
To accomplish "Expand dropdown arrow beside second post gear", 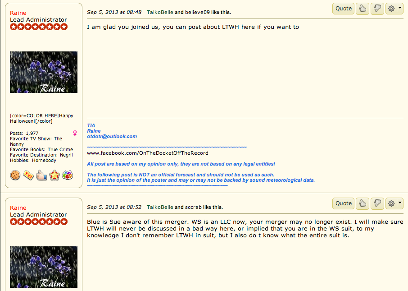I will [400, 203].
